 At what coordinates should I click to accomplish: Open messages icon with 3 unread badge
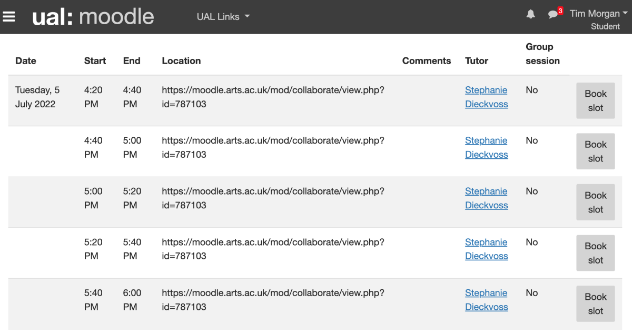point(553,14)
